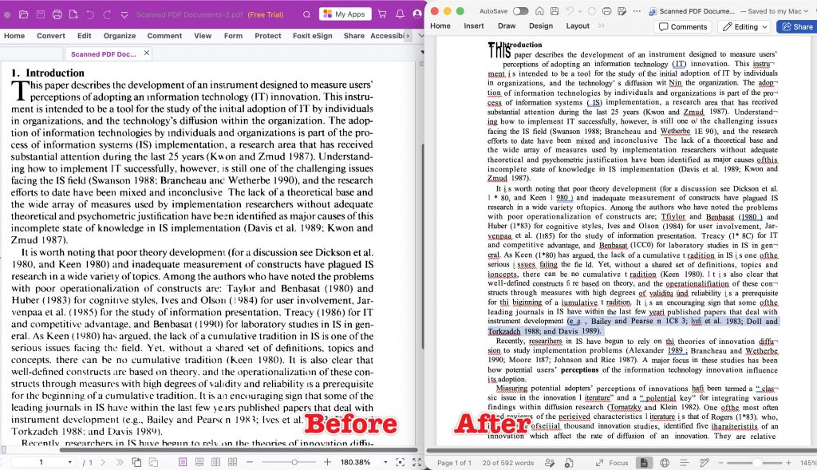This screenshot has width=817, height=470.
Task: Click the Free Trial label in Foxit
Action: pyautogui.click(x=266, y=14)
